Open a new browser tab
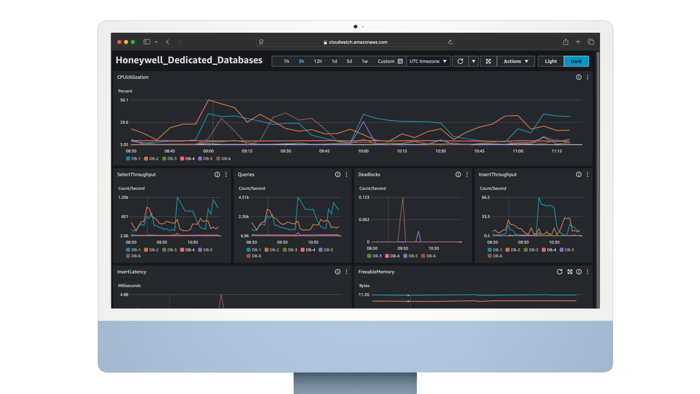Image resolution: width=700 pixels, height=394 pixels. tap(578, 42)
